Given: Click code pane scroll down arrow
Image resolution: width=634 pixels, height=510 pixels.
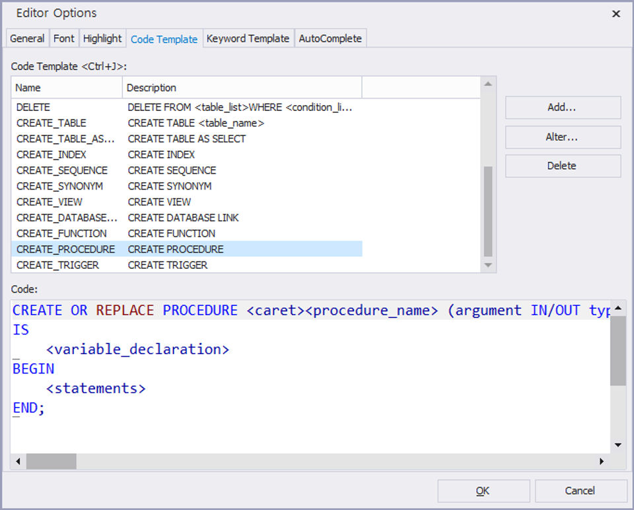Looking at the screenshot, I should (x=618, y=445).
